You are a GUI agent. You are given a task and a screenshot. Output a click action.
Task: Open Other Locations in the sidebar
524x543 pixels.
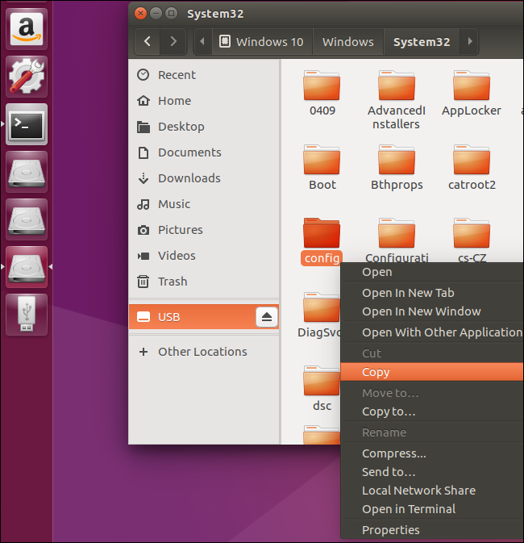click(x=202, y=352)
